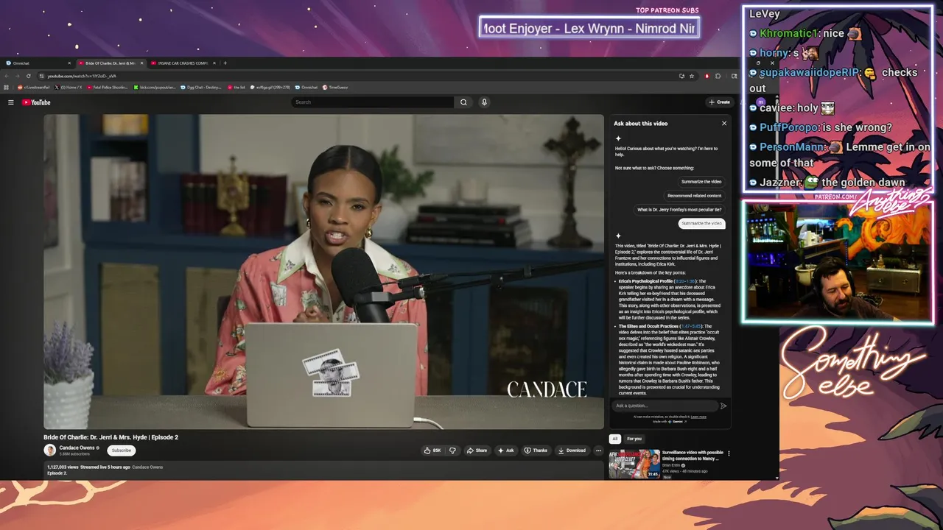Open the YouTube hamburger guide menu
Image resolution: width=943 pixels, height=530 pixels.
pos(11,102)
